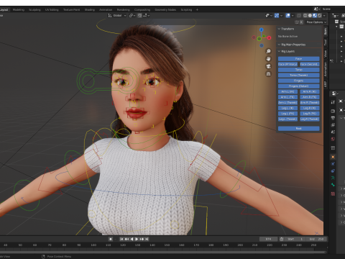
Task: Click the transform orientation icon beside Global
Action: point(110,16)
